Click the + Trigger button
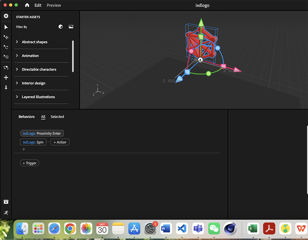Screen dimensions: 308x240 [30, 163]
